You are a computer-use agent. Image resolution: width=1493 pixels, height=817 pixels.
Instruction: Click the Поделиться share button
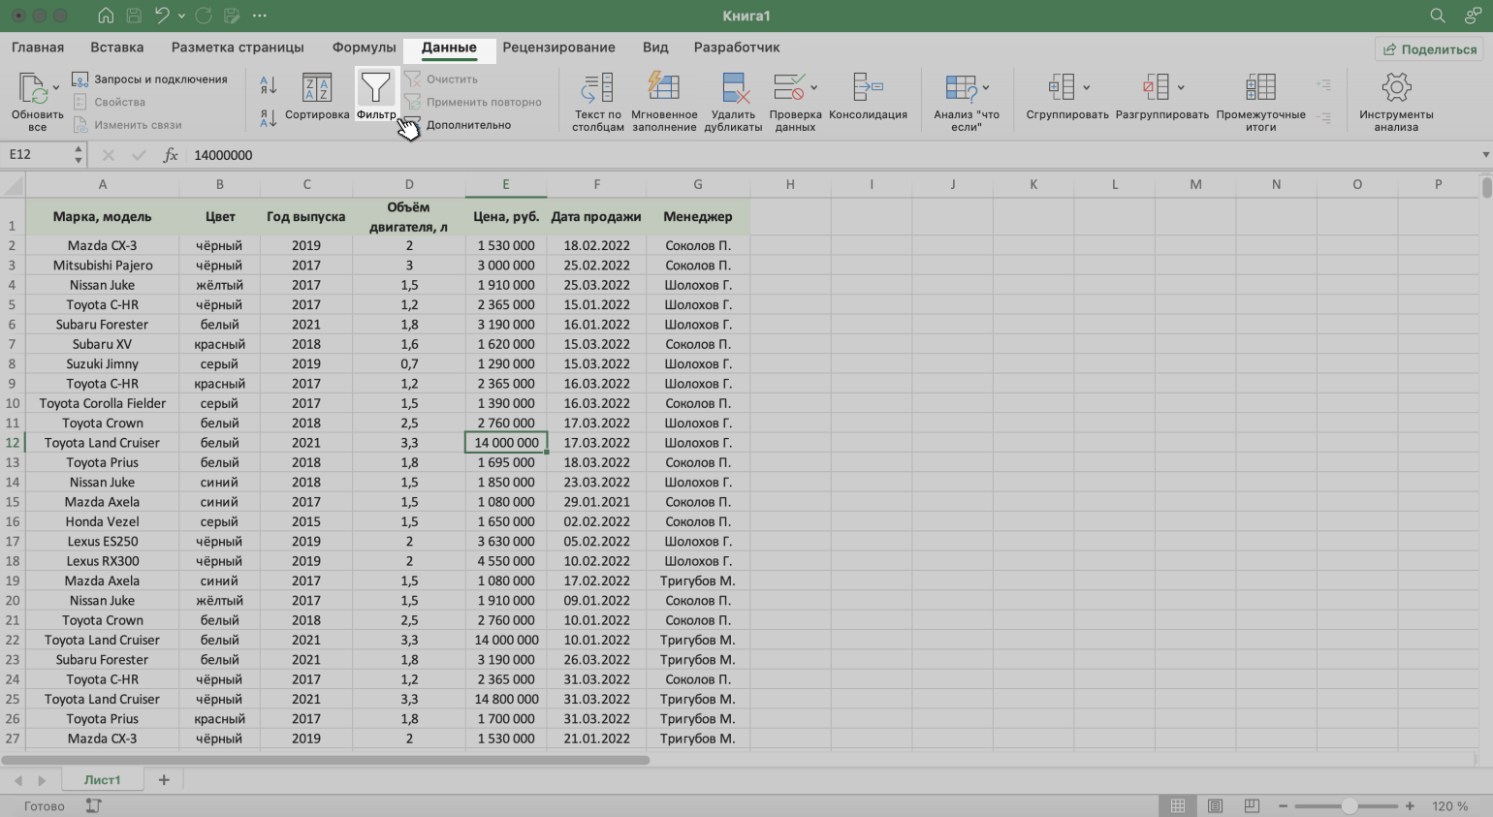pos(1430,49)
